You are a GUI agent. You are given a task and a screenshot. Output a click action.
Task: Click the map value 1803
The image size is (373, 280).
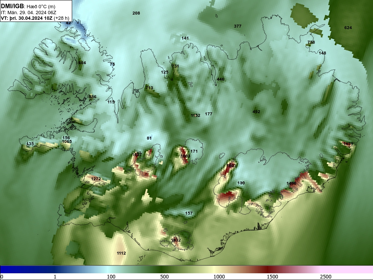[x=231, y=165]
